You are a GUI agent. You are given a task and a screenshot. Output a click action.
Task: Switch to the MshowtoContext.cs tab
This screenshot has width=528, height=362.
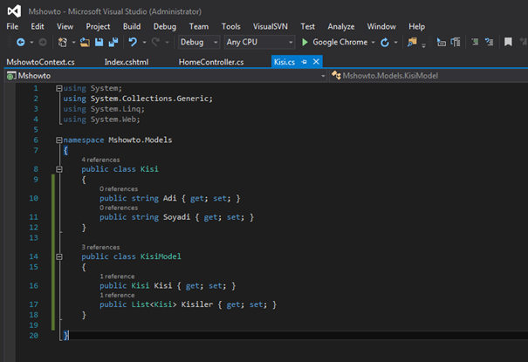[x=41, y=62]
